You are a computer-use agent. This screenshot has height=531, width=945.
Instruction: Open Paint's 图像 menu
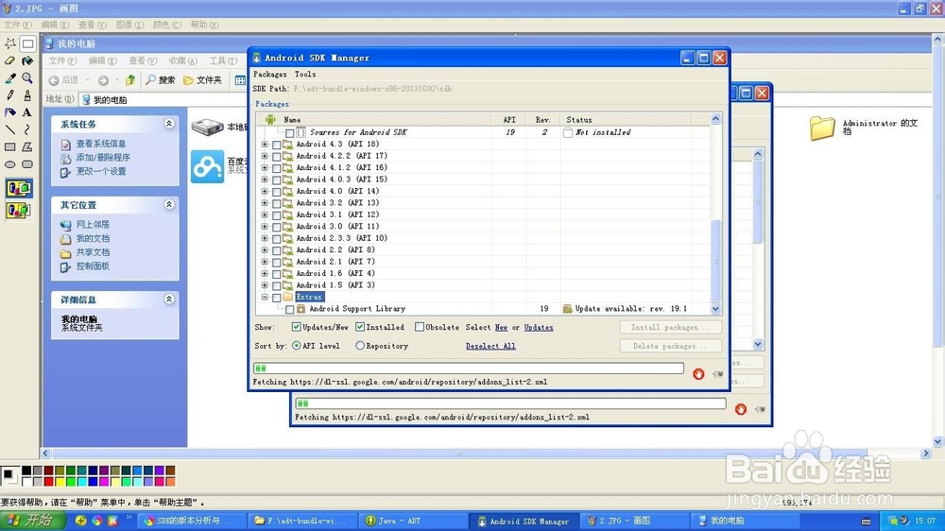(129, 25)
